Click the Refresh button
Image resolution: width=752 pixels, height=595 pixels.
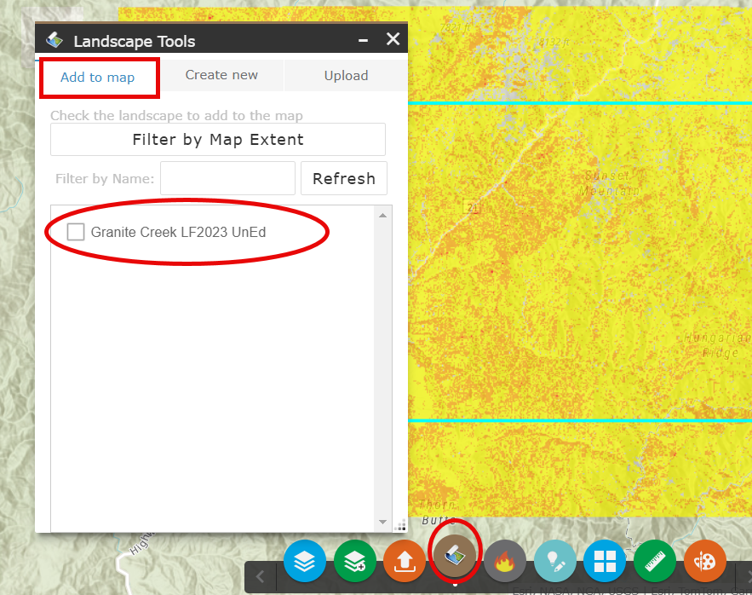[x=344, y=178]
